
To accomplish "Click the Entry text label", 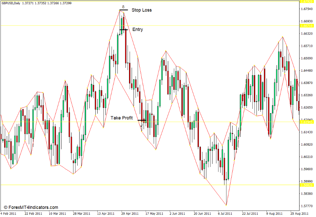I will (x=137, y=29).
